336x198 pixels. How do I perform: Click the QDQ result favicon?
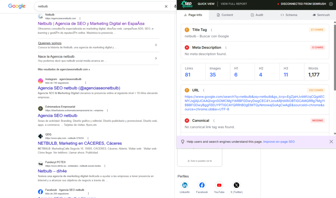[40, 136]
